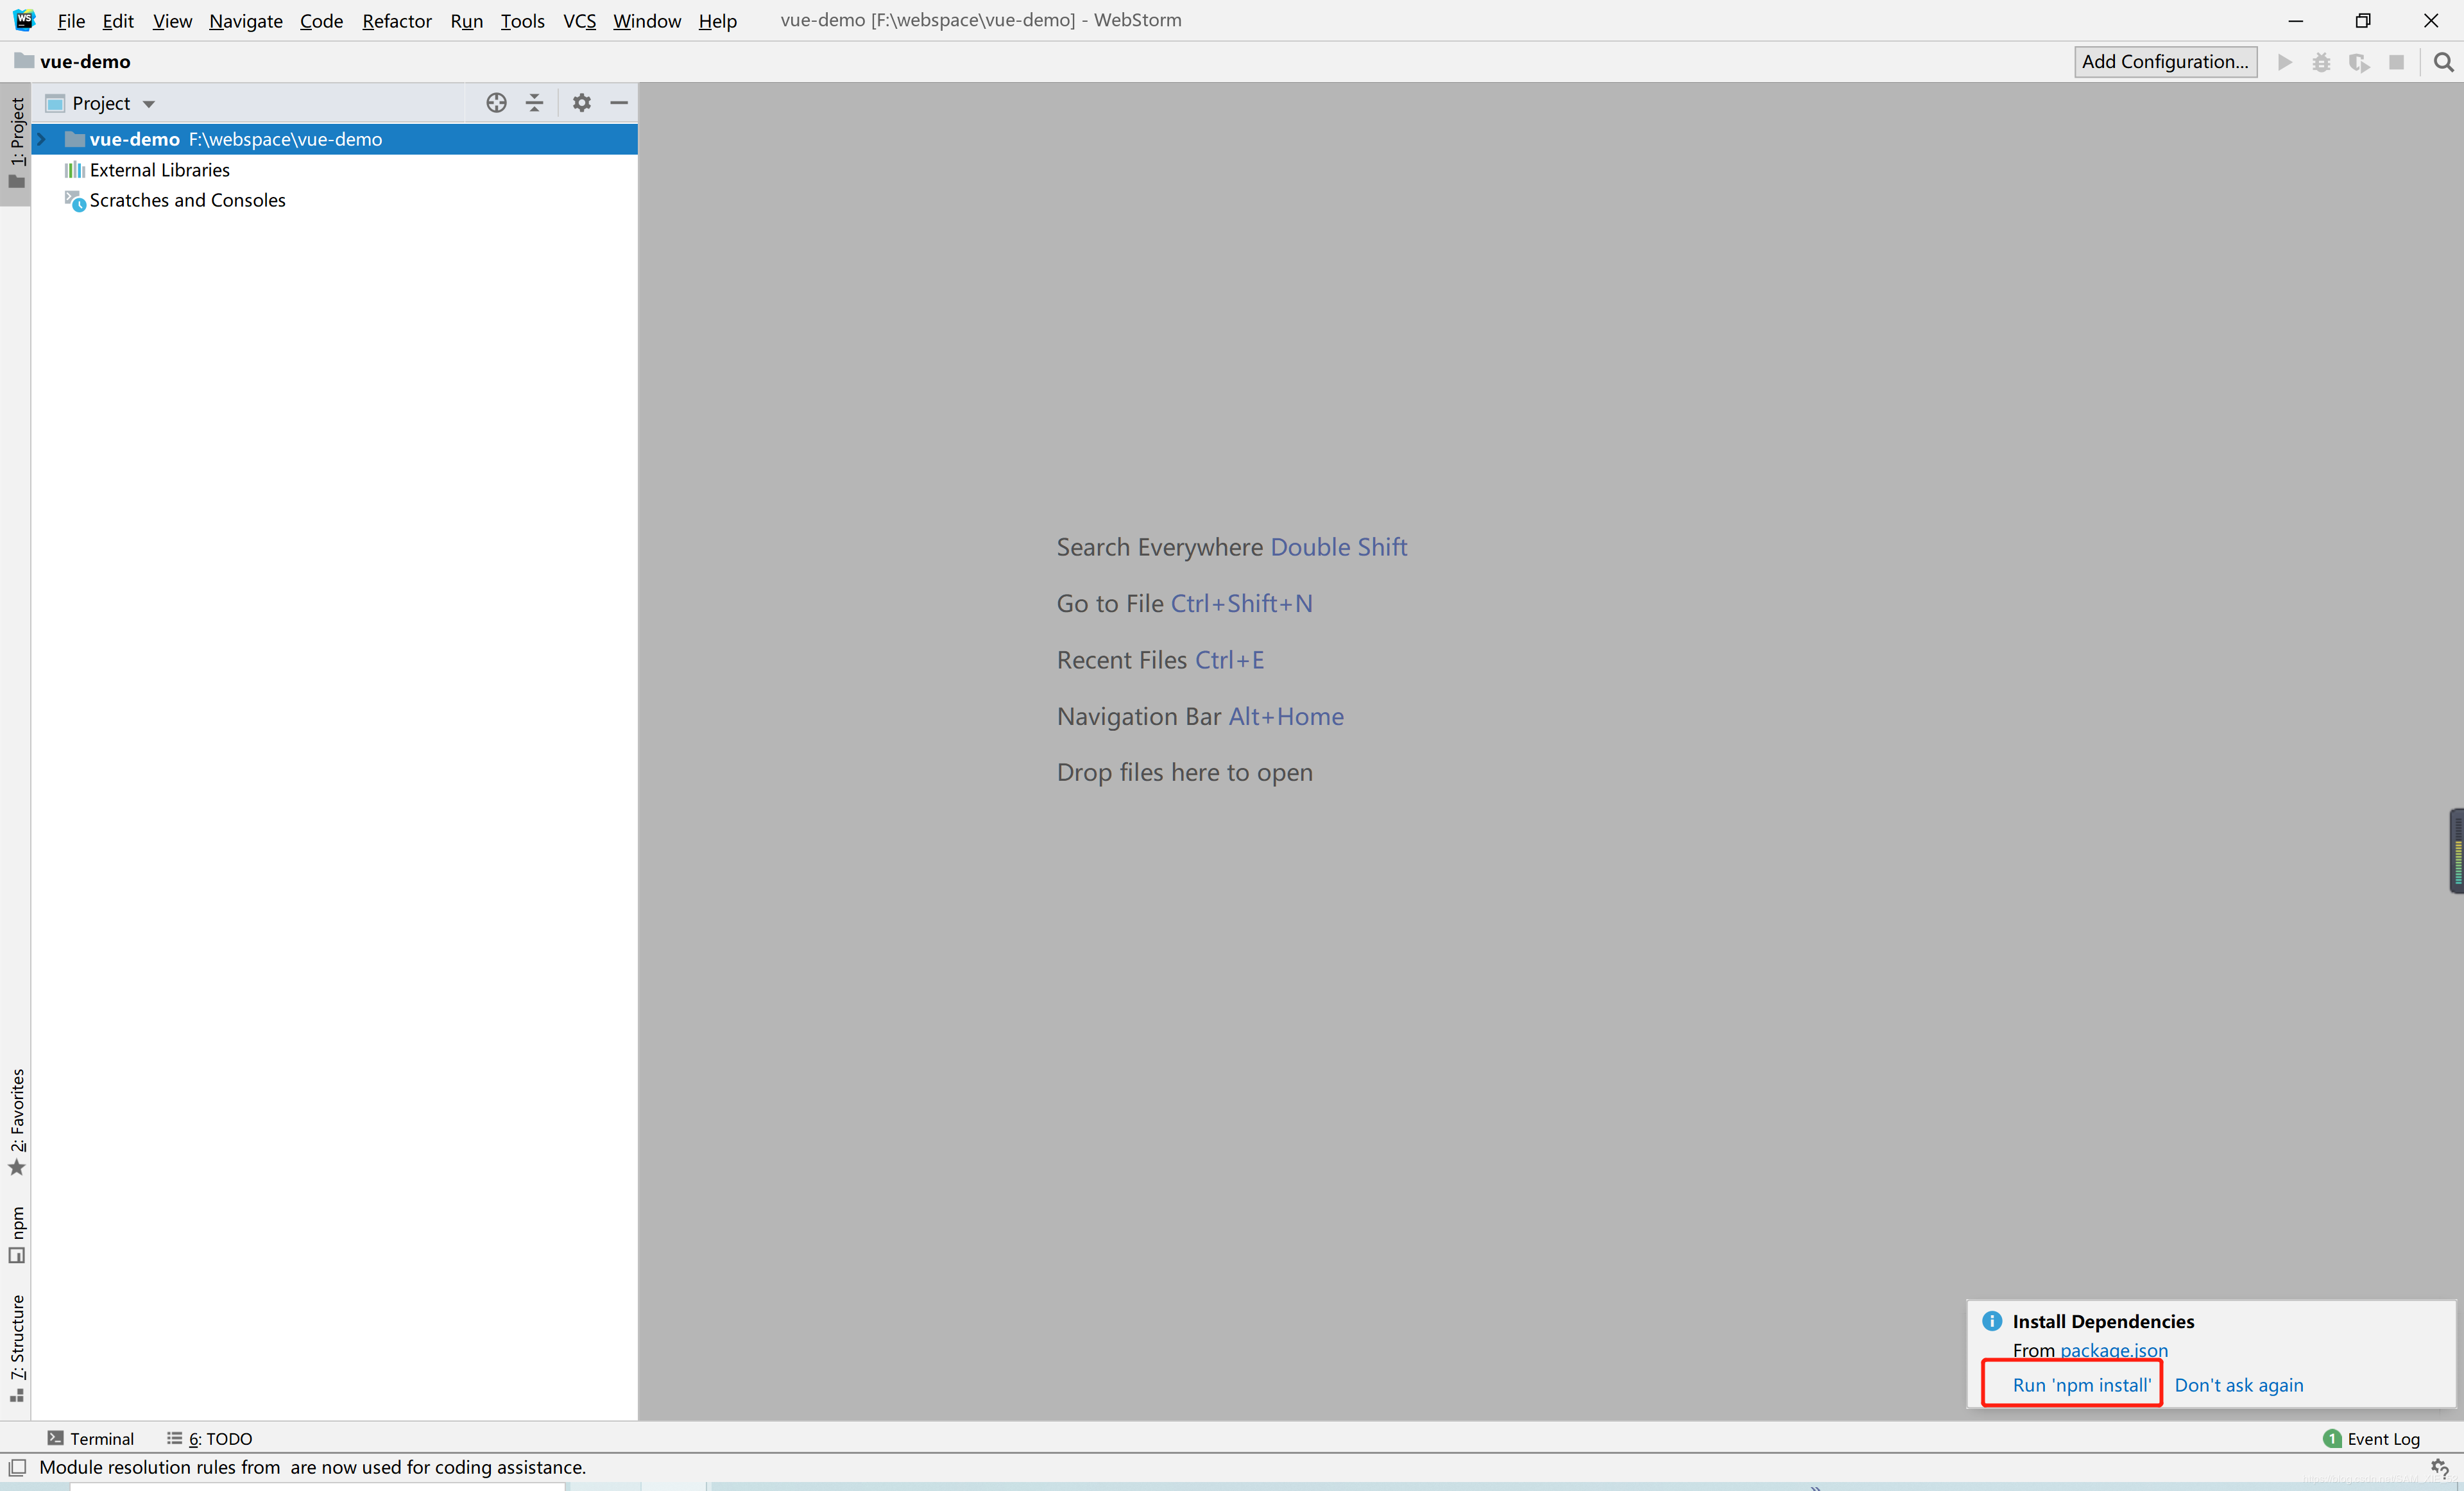Toggle the 2: Favorites side tool window
Viewport: 2464px width, 1491px height.
16,1122
